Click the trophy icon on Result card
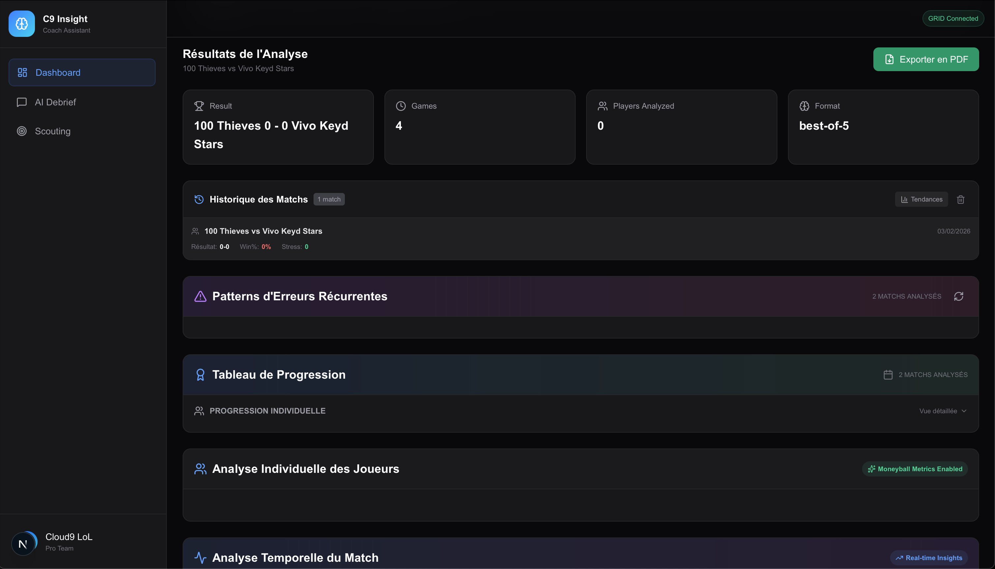 199,106
